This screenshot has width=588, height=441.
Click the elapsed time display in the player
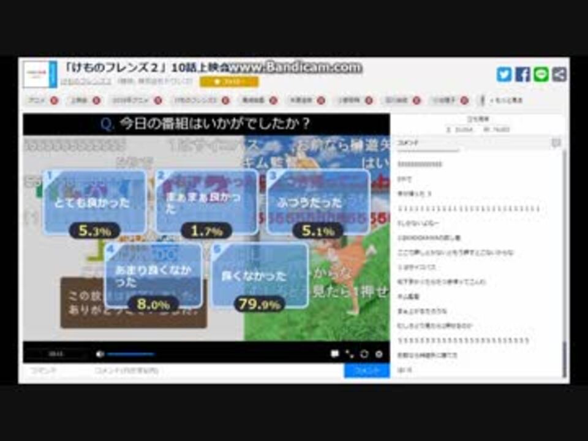pyautogui.click(x=56, y=354)
